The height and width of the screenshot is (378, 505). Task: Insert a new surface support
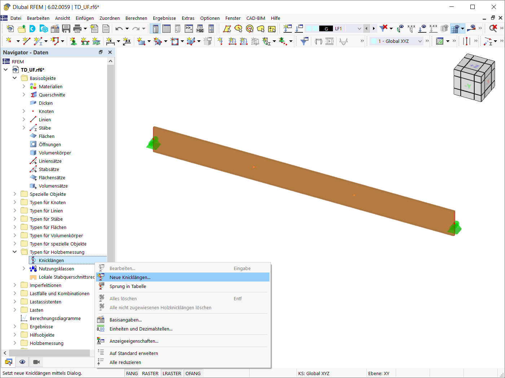click(x=96, y=41)
